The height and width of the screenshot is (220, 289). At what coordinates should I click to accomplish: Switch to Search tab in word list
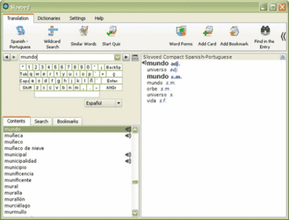[x=41, y=121]
